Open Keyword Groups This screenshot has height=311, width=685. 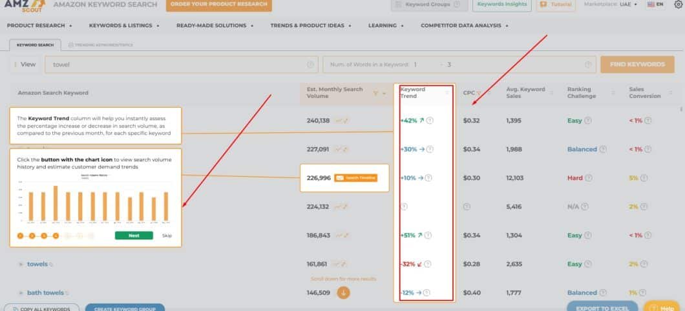pyautogui.click(x=429, y=5)
